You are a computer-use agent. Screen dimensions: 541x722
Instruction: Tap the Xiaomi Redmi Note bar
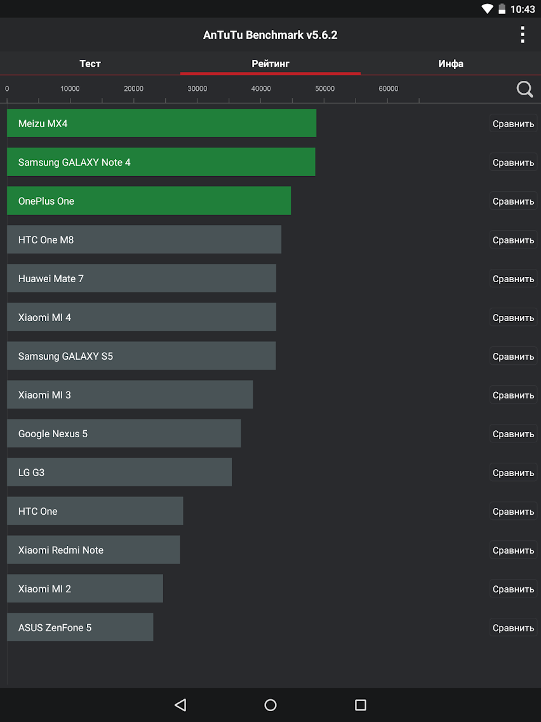pyautogui.click(x=93, y=550)
